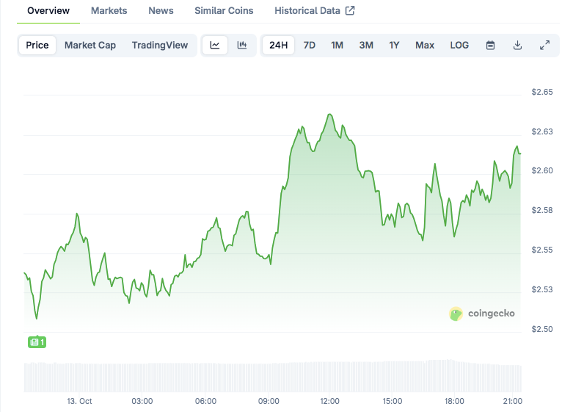View the Similar Coins tab

tap(224, 11)
